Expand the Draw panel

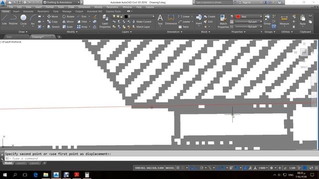23,32
